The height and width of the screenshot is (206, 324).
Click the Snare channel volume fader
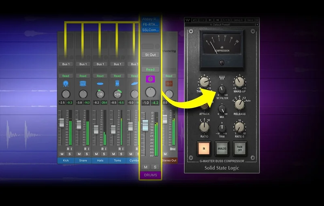(79, 125)
